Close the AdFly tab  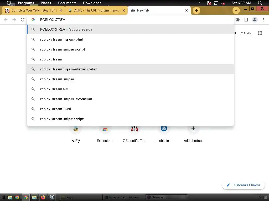click(x=124, y=10)
